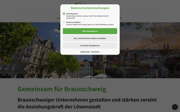180x112 pixels.
Task: Click the heading Gemeinsam für Braunschweig
Action: tap(62, 89)
